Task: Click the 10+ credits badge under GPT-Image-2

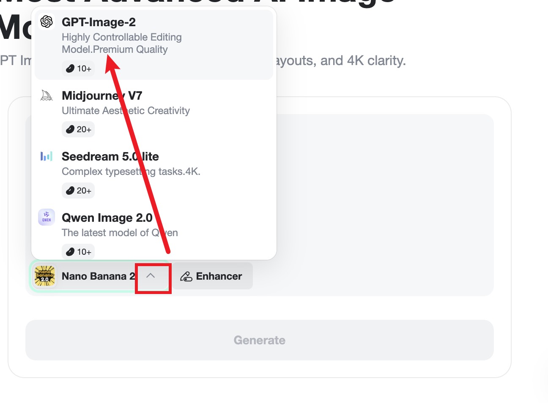Action: pyautogui.click(x=78, y=68)
